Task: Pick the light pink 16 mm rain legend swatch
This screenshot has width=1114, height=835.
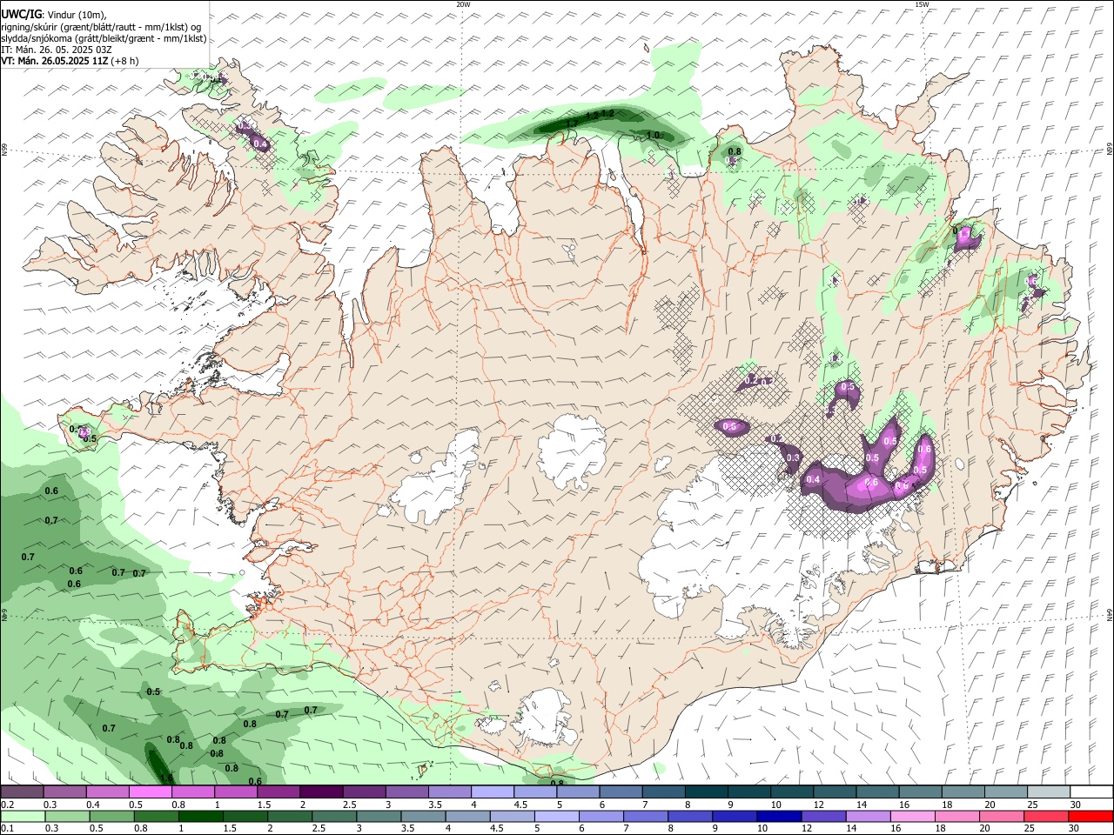Action: [x=913, y=816]
